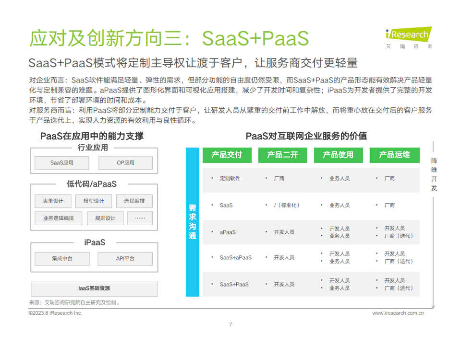Click the PaaS对互联网企业服务的价值 heading

coord(306,136)
